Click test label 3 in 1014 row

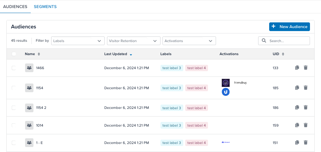click(x=172, y=125)
